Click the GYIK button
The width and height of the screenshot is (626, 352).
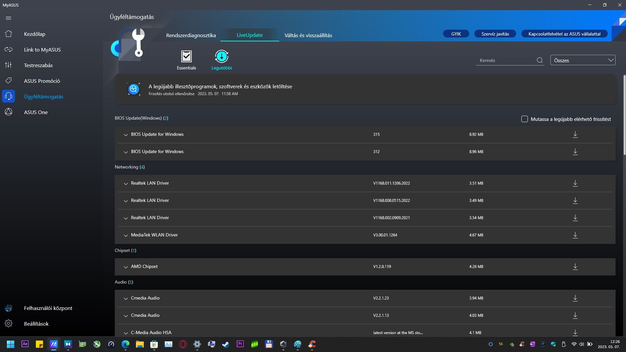pyautogui.click(x=456, y=34)
